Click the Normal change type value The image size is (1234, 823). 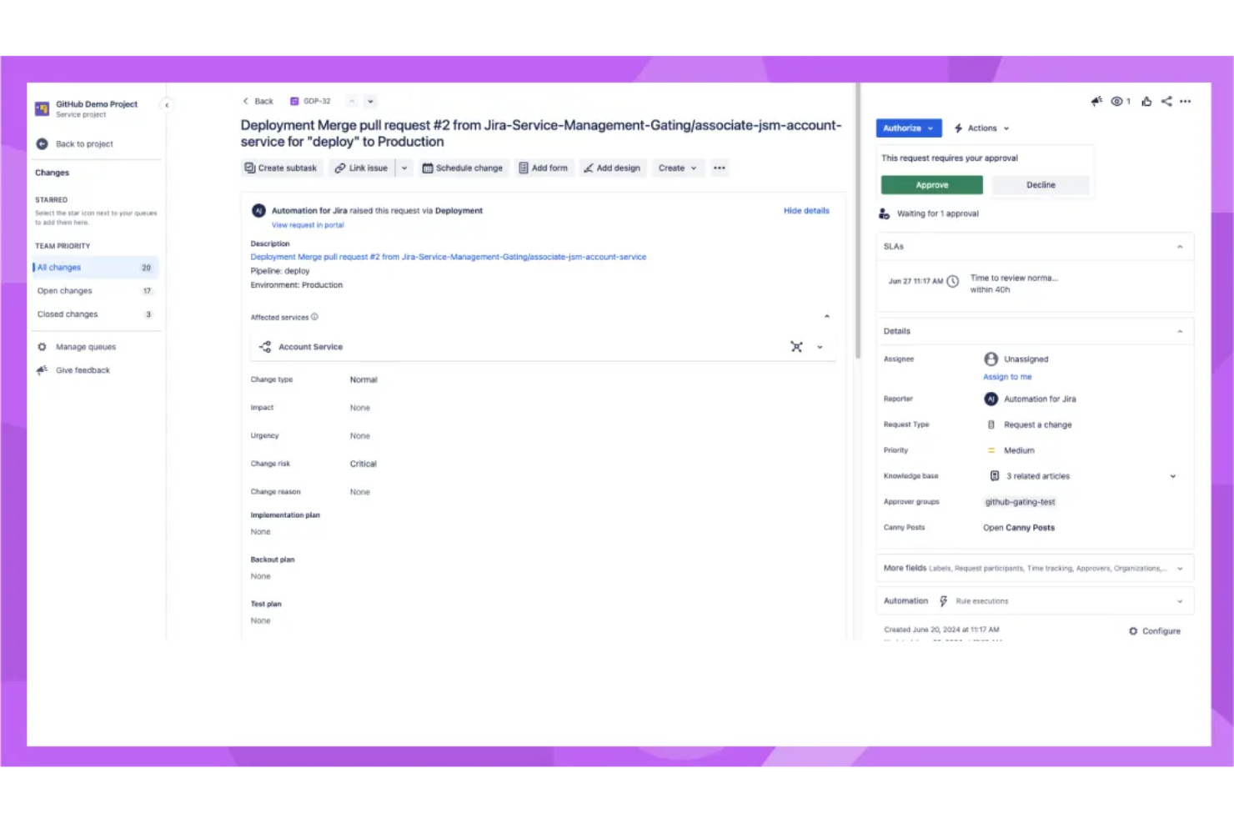(x=364, y=380)
